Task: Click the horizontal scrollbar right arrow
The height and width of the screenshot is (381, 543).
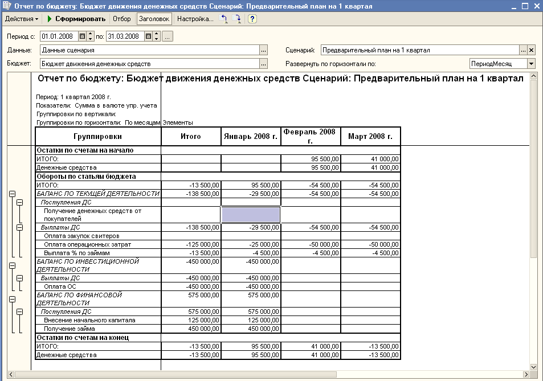Action: pos(526,374)
